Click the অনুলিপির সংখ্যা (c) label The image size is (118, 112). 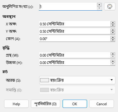pyautogui.click(x=18, y=7)
